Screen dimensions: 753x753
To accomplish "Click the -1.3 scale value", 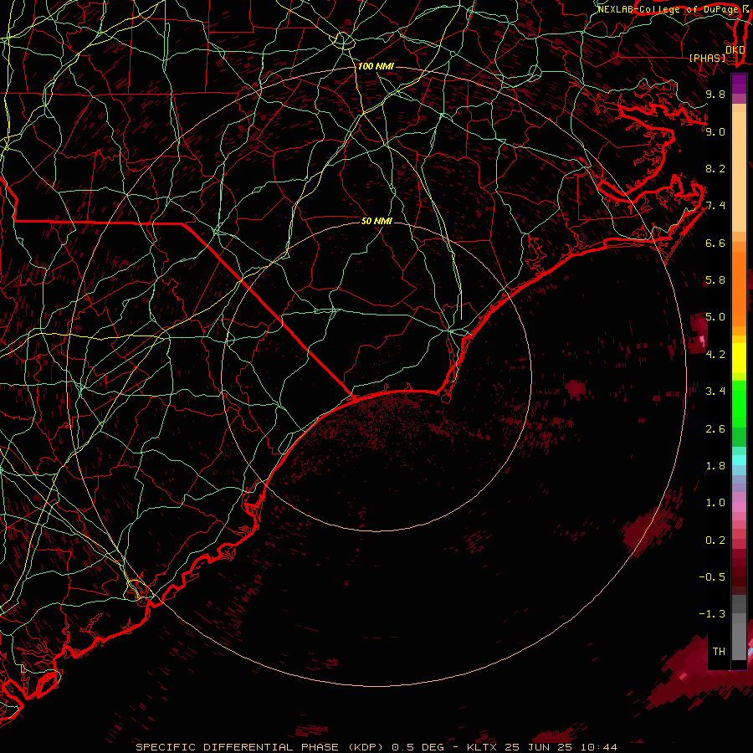I will tap(713, 614).
